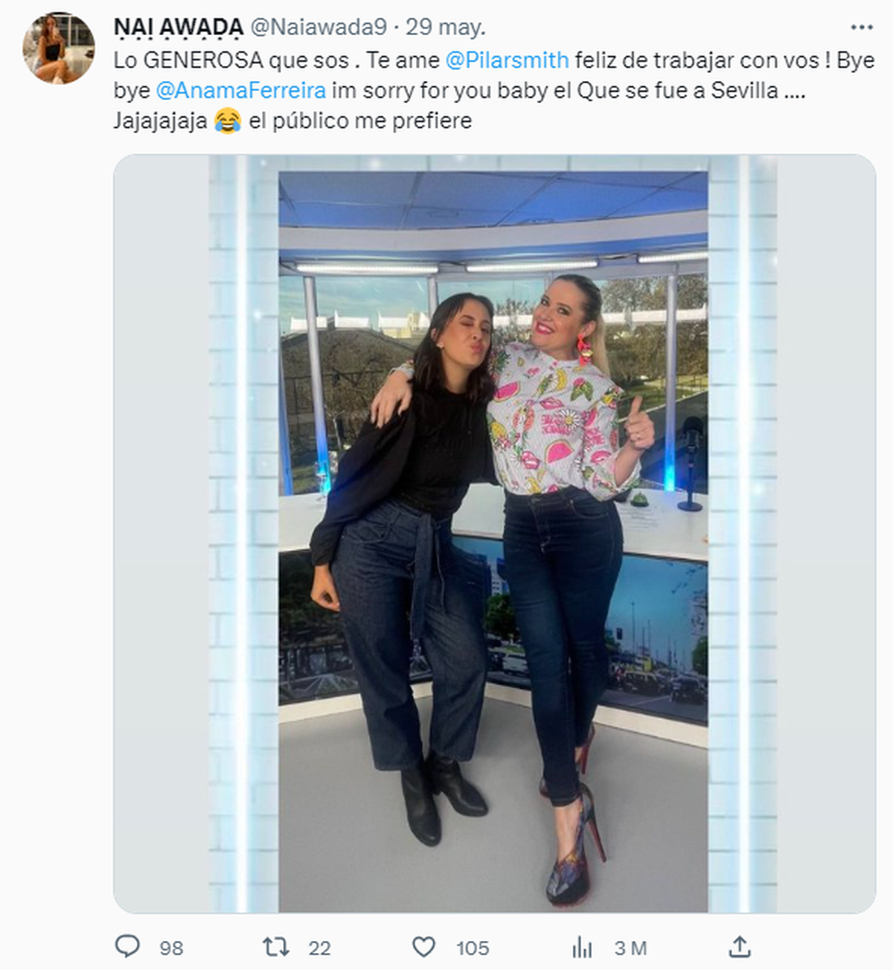
Task: Share the tweet via the upload arrow icon
Action: 739,947
